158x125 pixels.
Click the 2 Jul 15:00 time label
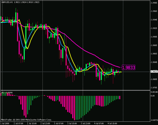point(32,123)
